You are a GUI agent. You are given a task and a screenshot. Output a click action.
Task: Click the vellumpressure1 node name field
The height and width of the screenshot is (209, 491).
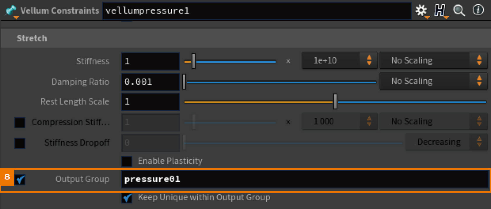pyautogui.click(x=257, y=11)
